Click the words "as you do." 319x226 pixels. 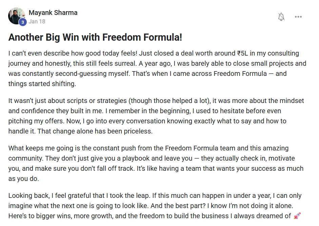(x=24, y=179)
